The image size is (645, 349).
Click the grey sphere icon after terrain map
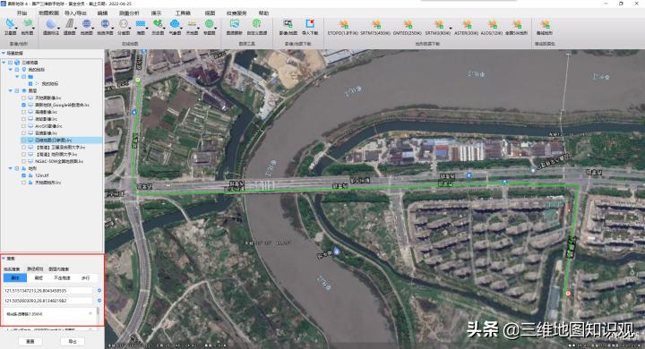tap(51, 24)
